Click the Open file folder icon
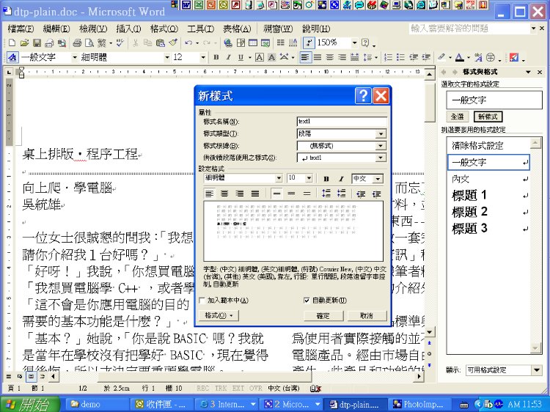The height and width of the screenshot is (412, 550). [24, 43]
